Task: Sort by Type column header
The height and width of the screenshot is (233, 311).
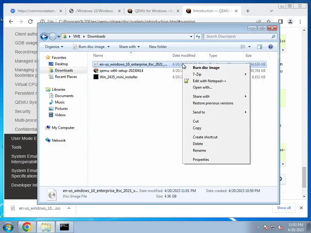Action: pyautogui.click(x=225, y=56)
